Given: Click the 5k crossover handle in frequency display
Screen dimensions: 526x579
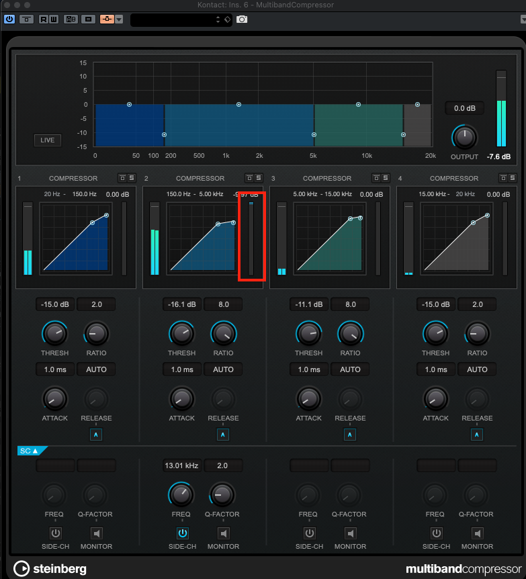Looking at the screenshot, I should pos(314,135).
